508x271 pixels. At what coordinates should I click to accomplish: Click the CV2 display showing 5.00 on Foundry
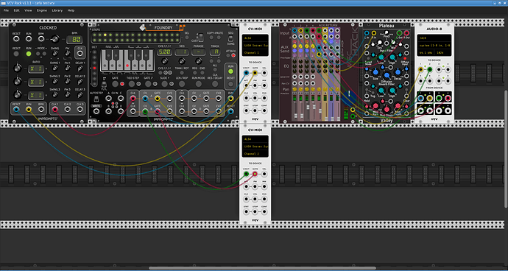[x=165, y=52]
